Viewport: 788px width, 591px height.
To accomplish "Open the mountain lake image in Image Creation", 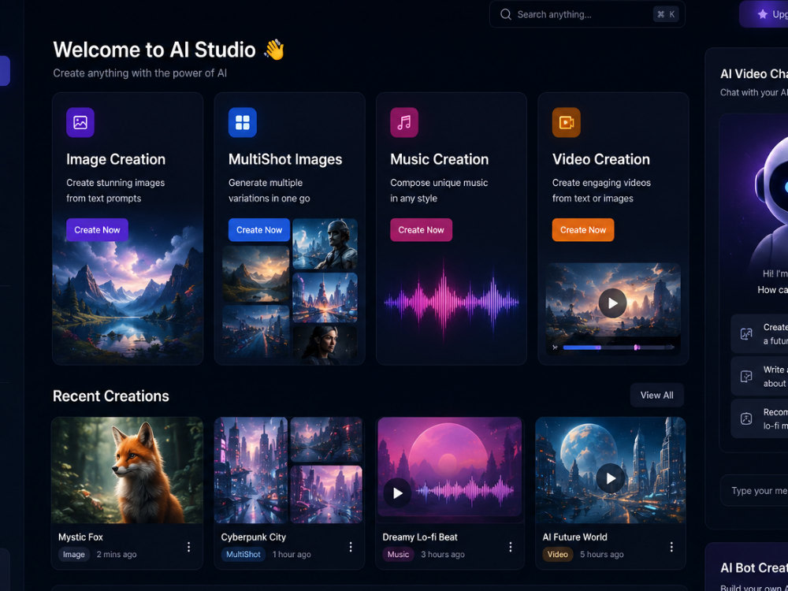I will click(128, 302).
